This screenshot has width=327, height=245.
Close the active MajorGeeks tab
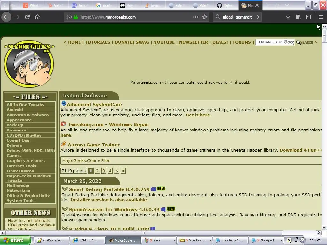257,5
